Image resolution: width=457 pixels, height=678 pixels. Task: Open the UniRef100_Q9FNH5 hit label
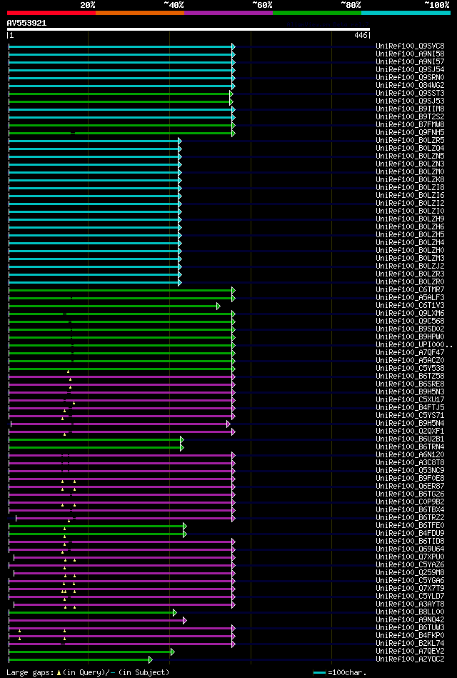(x=411, y=132)
